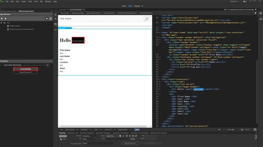This screenshot has width=263, height=147.
Task: Open the Format Heading 1 dropdown
Action: coord(90,136)
